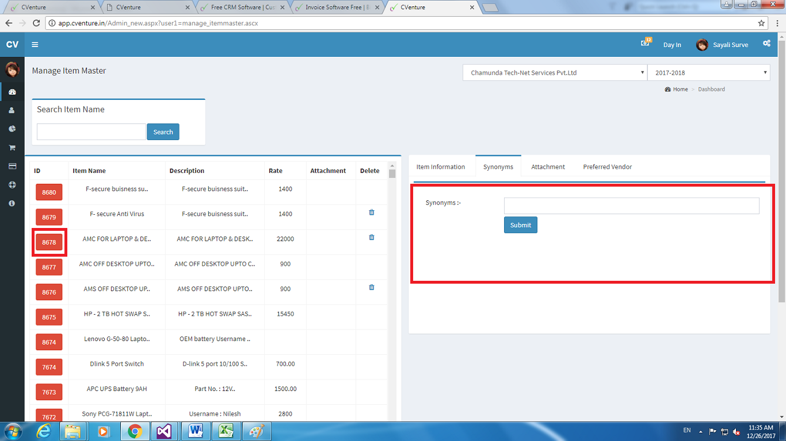786x441 pixels.
Task: Select item ID 7673 button
Action: pyautogui.click(x=49, y=392)
